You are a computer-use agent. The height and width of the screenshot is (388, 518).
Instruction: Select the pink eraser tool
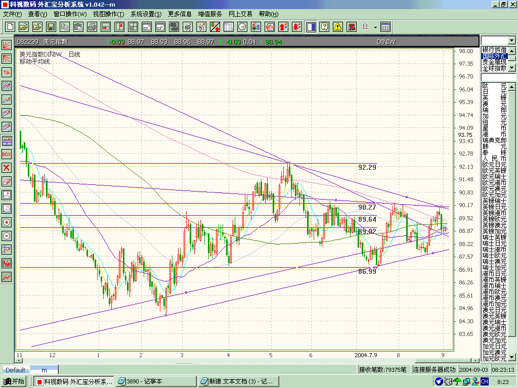pos(7,181)
